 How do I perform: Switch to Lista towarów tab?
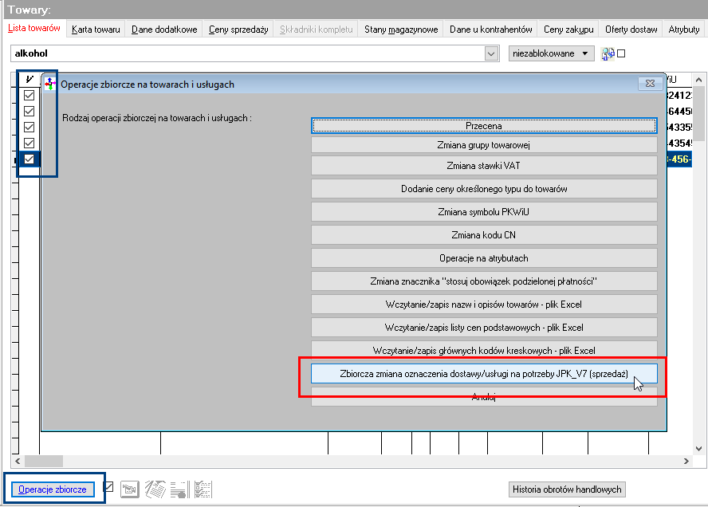coord(34,28)
